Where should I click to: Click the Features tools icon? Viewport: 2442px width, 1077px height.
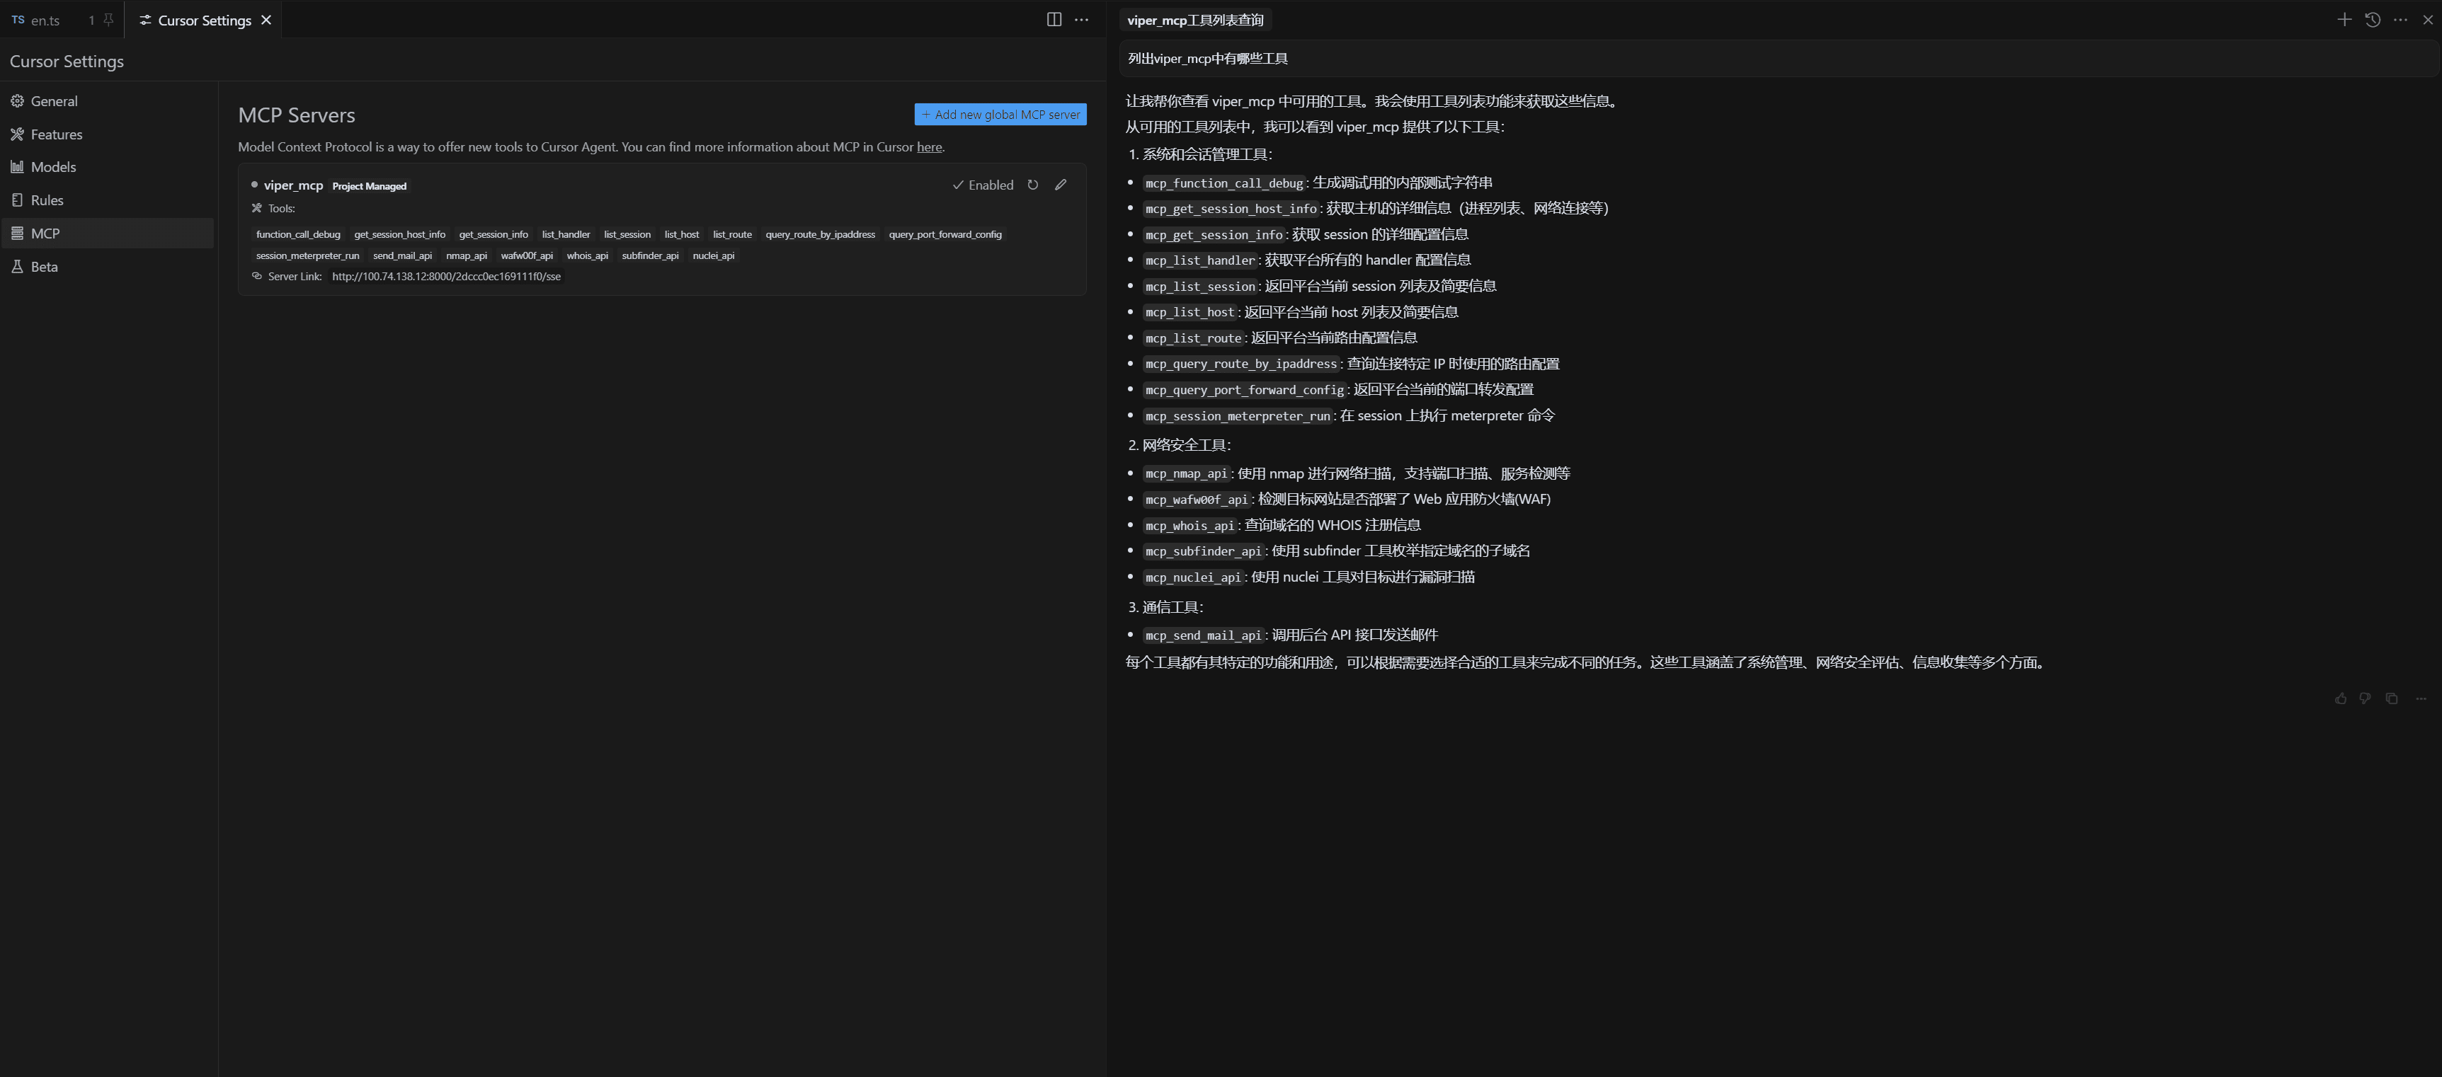coord(17,134)
